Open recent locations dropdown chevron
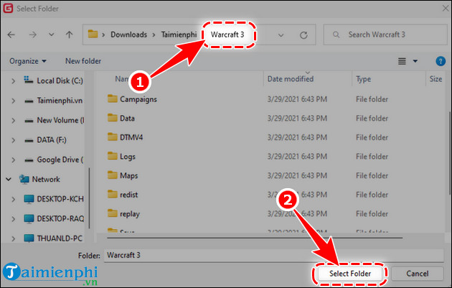 pyautogui.click(x=51, y=35)
